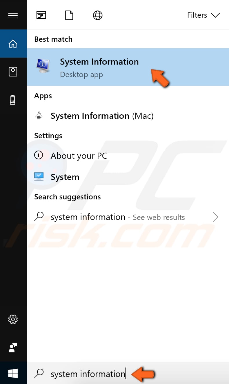Select the Web filter globe icon

(x=97, y=15)
